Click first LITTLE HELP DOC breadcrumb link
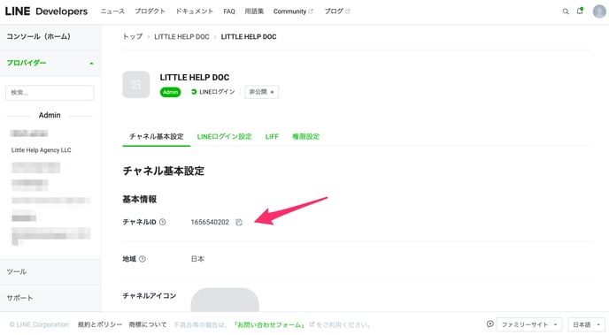609x335 pixels. pyautogui.click(x=181, y=37)
